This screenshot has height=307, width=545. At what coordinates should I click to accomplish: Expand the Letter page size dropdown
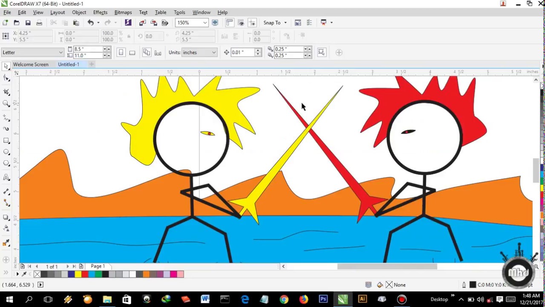61,52
